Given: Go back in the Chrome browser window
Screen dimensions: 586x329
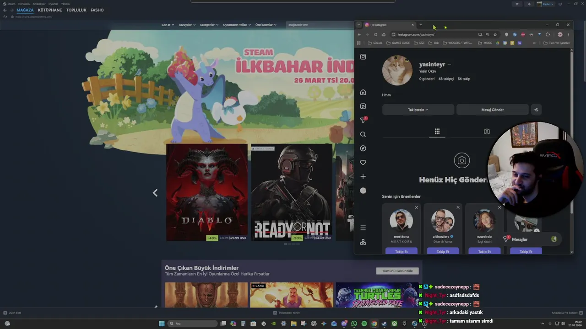Looking at the screenshot, I should coord(359,34).
